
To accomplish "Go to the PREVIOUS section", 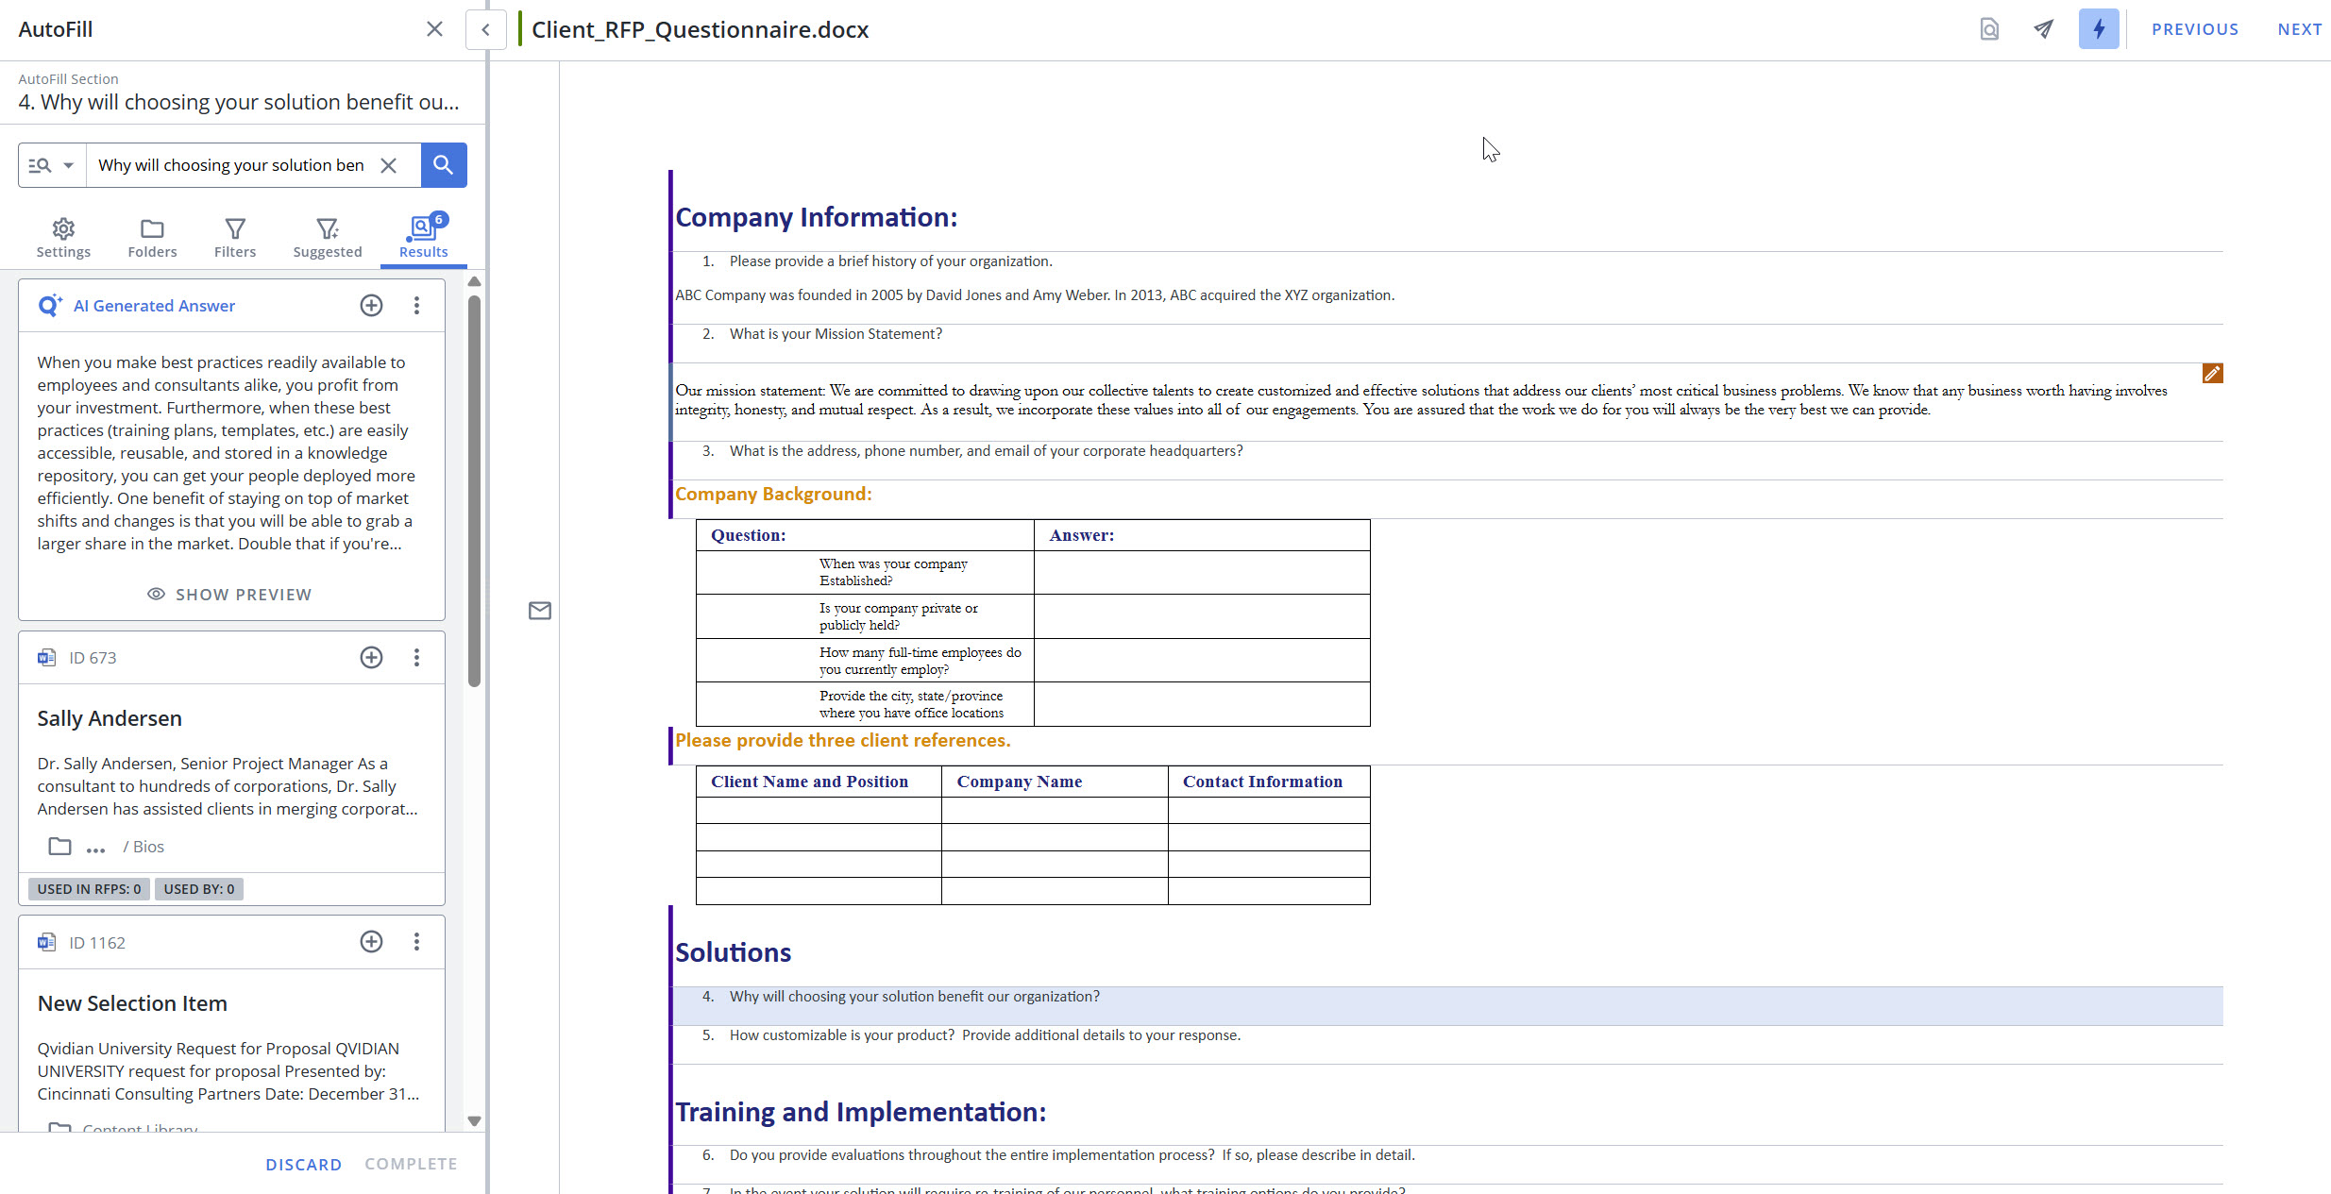I will click(2195, 29).
